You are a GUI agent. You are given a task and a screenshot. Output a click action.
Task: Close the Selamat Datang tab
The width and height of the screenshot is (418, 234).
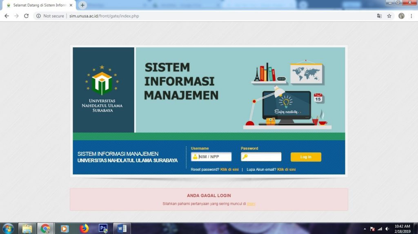tap(71, 5)
